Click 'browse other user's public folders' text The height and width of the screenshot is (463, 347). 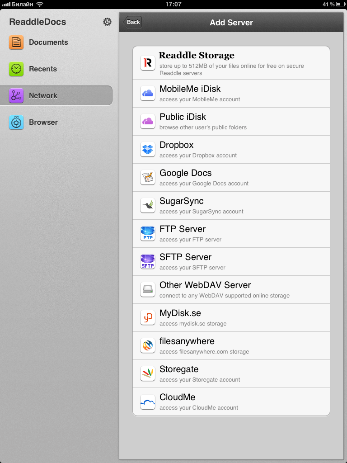click(203, 128)
